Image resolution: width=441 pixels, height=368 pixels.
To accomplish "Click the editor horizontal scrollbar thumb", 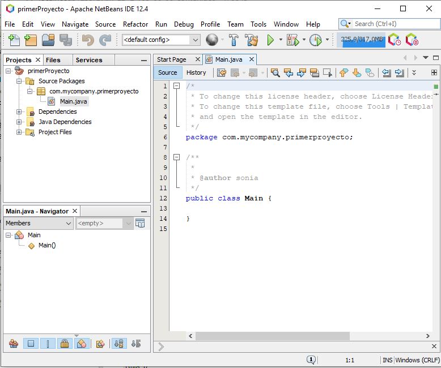I will coord(273,336).
